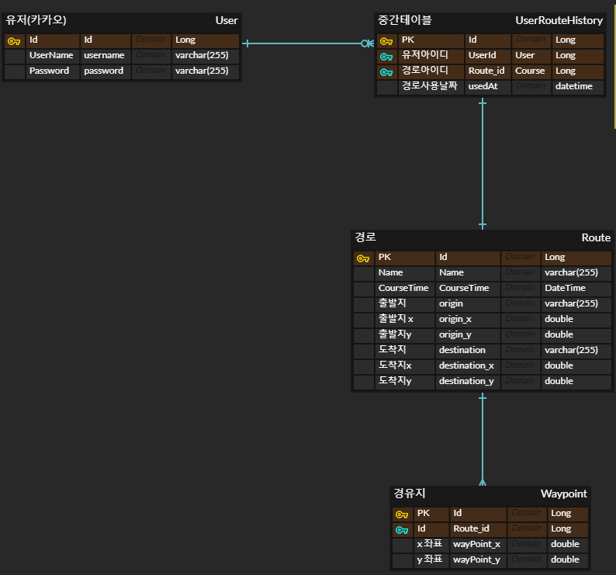Viewport: 616px width, 575px height.
Task: Select the Waypoint table name header
Action: pyautogui.click(x=564, y=494)
